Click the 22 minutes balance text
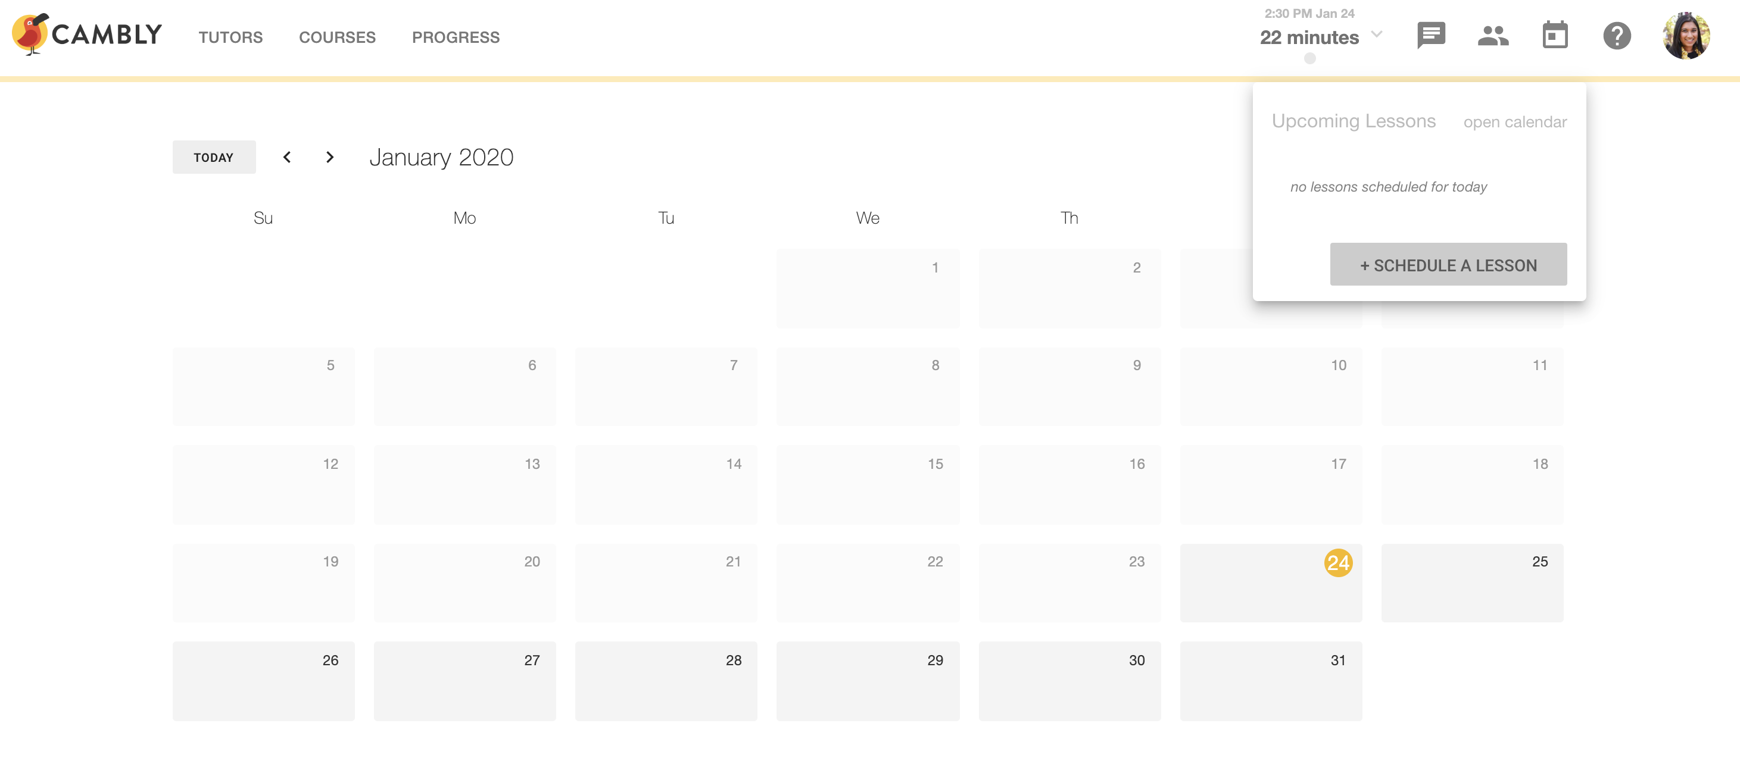 (1309, 38)
